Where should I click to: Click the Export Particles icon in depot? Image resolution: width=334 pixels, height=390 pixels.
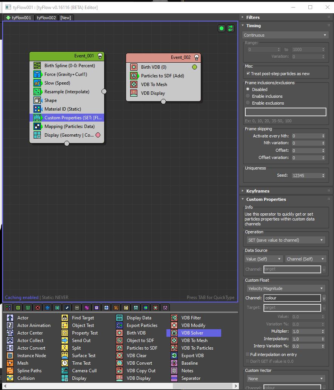pos(119,325)
